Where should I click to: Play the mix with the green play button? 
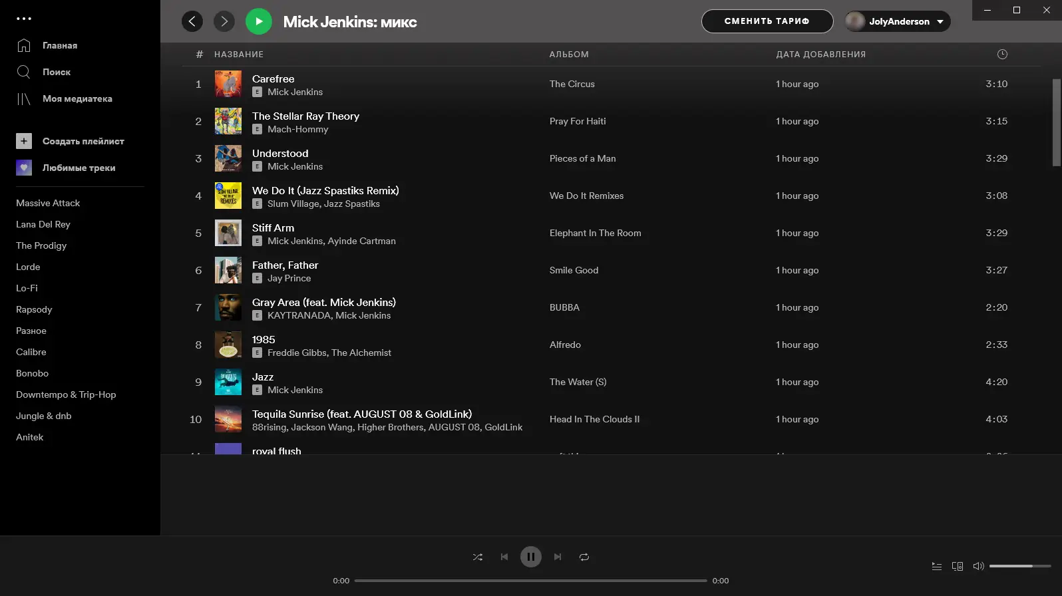(x=259, y=21)
